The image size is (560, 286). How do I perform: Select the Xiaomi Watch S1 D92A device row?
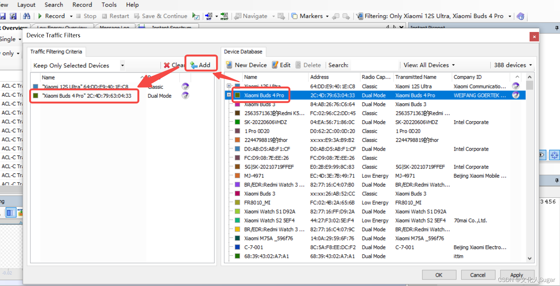pos(375,212)
